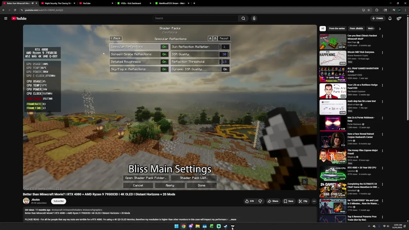Open JBuilds channel name link

click(35, 200)
